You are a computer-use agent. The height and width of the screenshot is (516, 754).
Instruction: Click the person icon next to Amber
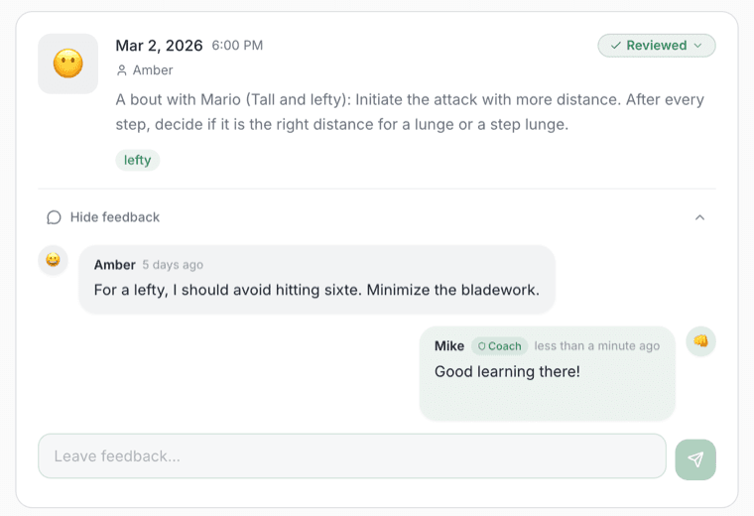click(122, 70)
